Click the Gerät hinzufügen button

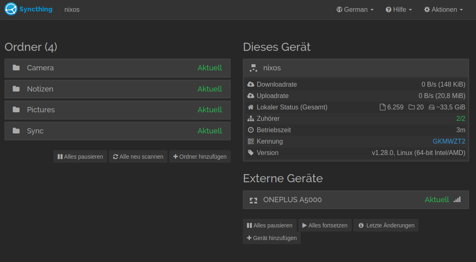pos(272,238)
